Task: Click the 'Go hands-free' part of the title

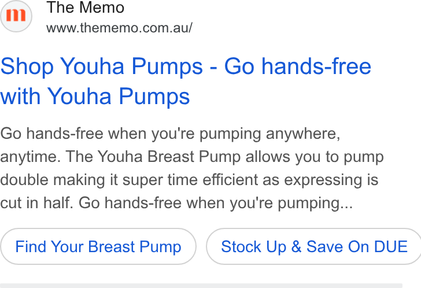Action: [297, 66]
